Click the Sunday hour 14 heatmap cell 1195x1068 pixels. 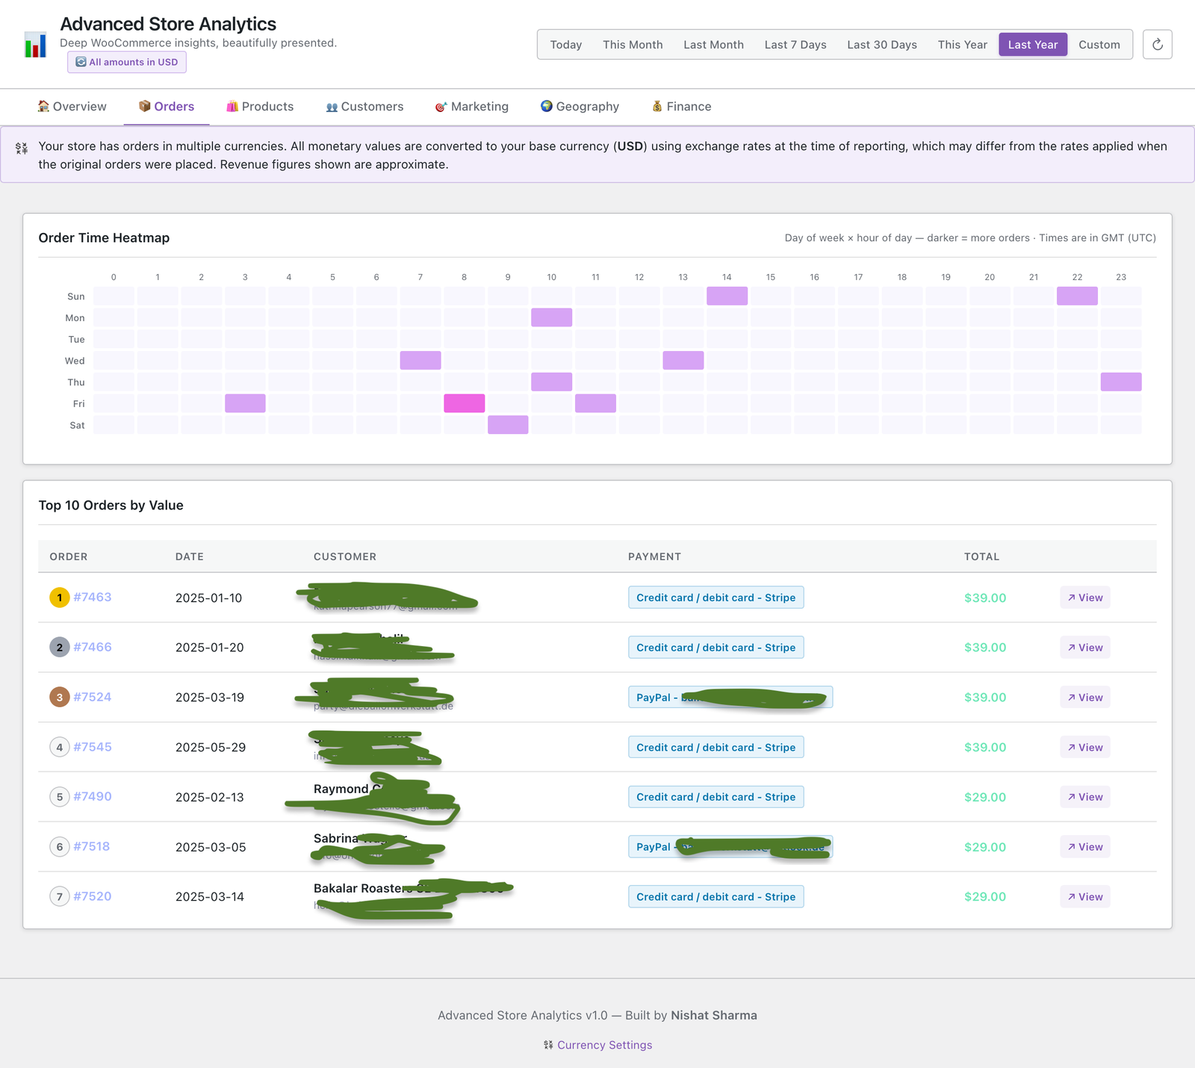pos(727,296)
